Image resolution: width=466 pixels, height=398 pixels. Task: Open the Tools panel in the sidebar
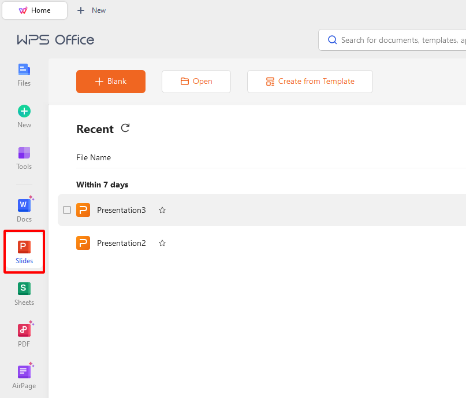click(24, 158)
